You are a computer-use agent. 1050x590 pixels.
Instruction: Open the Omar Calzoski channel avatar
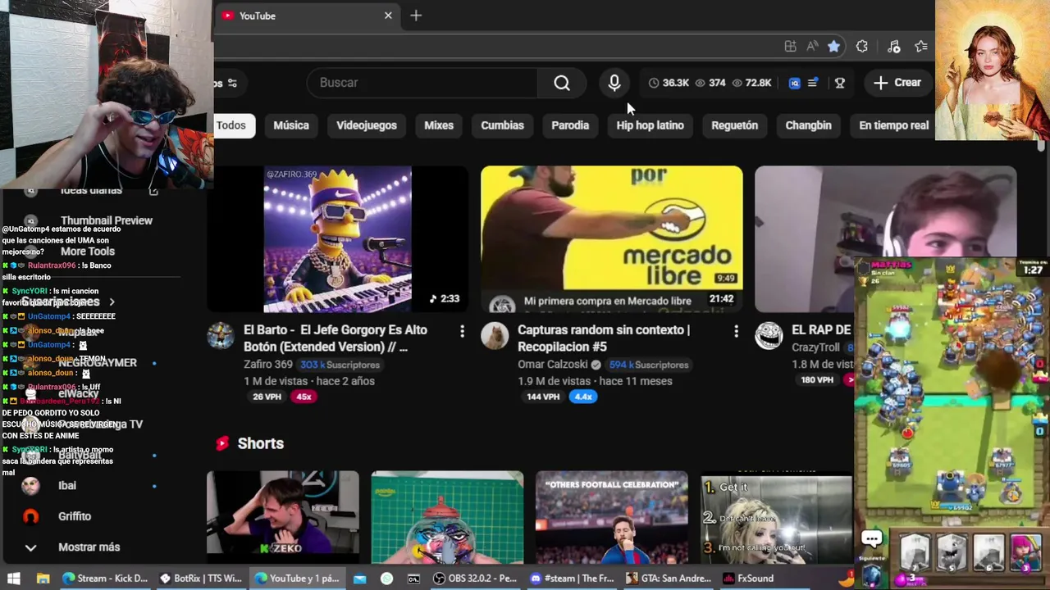[495, 336]
